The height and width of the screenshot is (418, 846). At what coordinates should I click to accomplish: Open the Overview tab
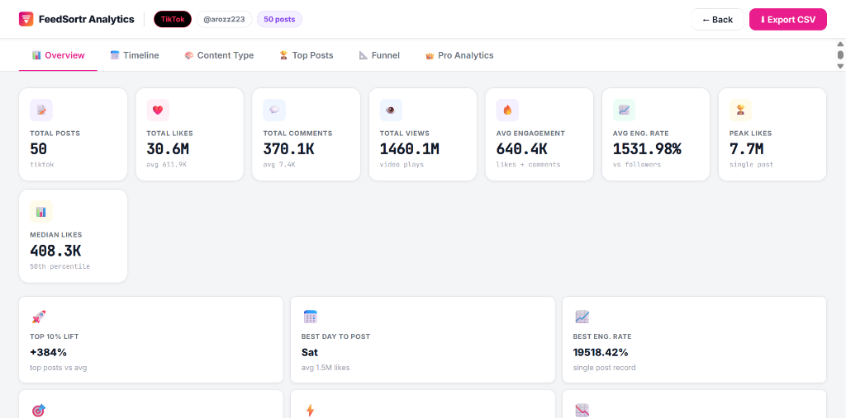click(x=59, y=55)
